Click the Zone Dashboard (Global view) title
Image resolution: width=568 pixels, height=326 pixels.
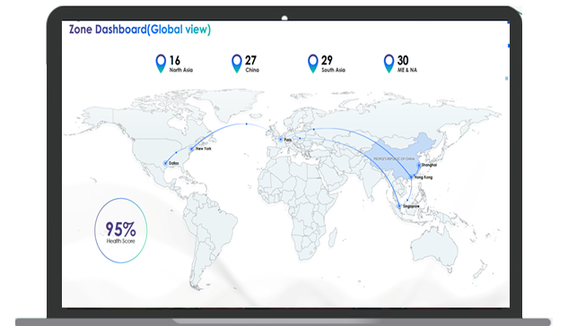click(x=140, y=30)
